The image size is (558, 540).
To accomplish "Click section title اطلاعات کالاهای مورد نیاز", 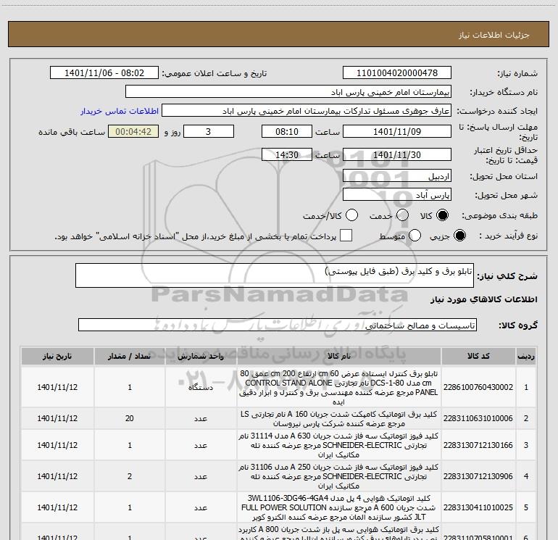I will coord(483,299).
